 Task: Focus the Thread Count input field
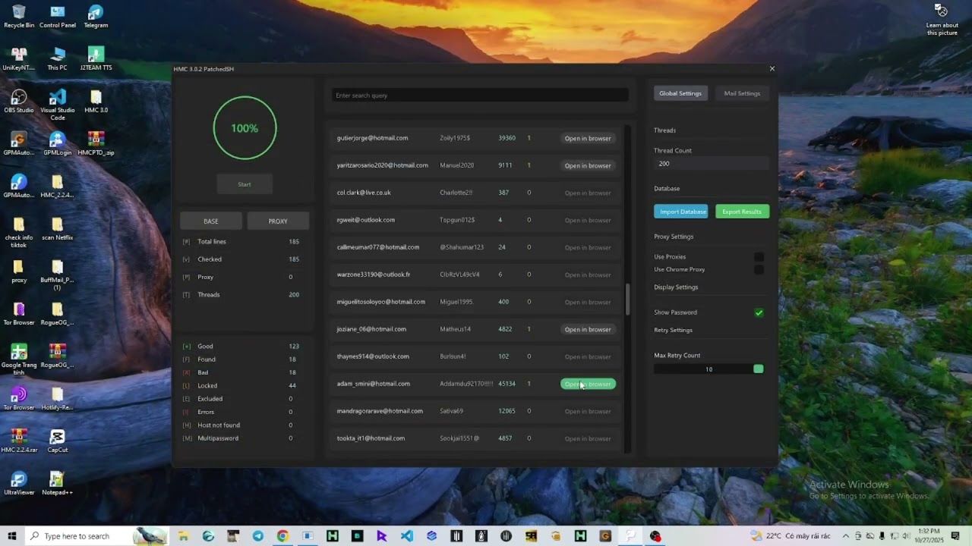coord(712,164)
